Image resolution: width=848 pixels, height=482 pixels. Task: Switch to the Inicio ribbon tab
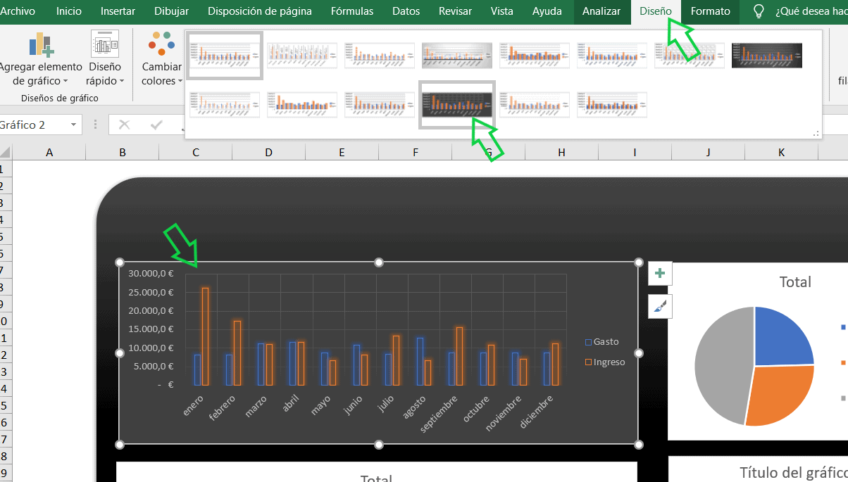68,11
